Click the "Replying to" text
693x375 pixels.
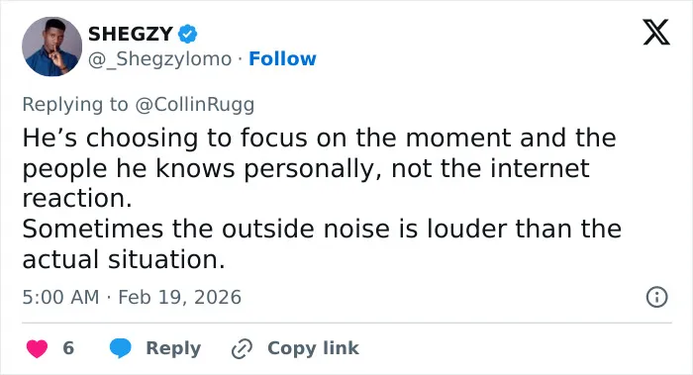(x=75, y=105)
